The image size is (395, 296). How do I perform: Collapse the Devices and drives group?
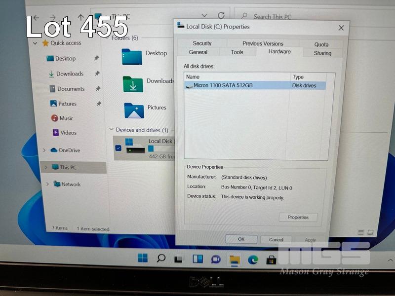[111, 130]
